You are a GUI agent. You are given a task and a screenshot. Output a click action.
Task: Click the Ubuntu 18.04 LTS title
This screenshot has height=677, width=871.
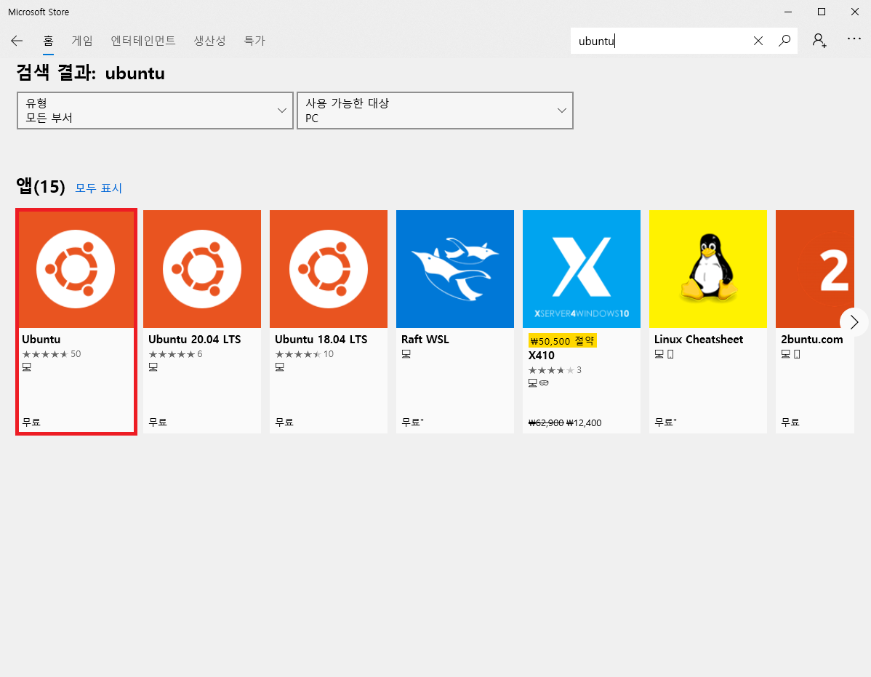(321, 340)
